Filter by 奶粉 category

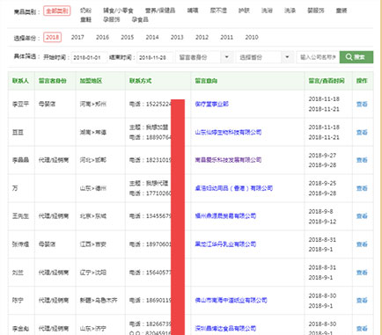pyautogui.click(x=85, y=11)
